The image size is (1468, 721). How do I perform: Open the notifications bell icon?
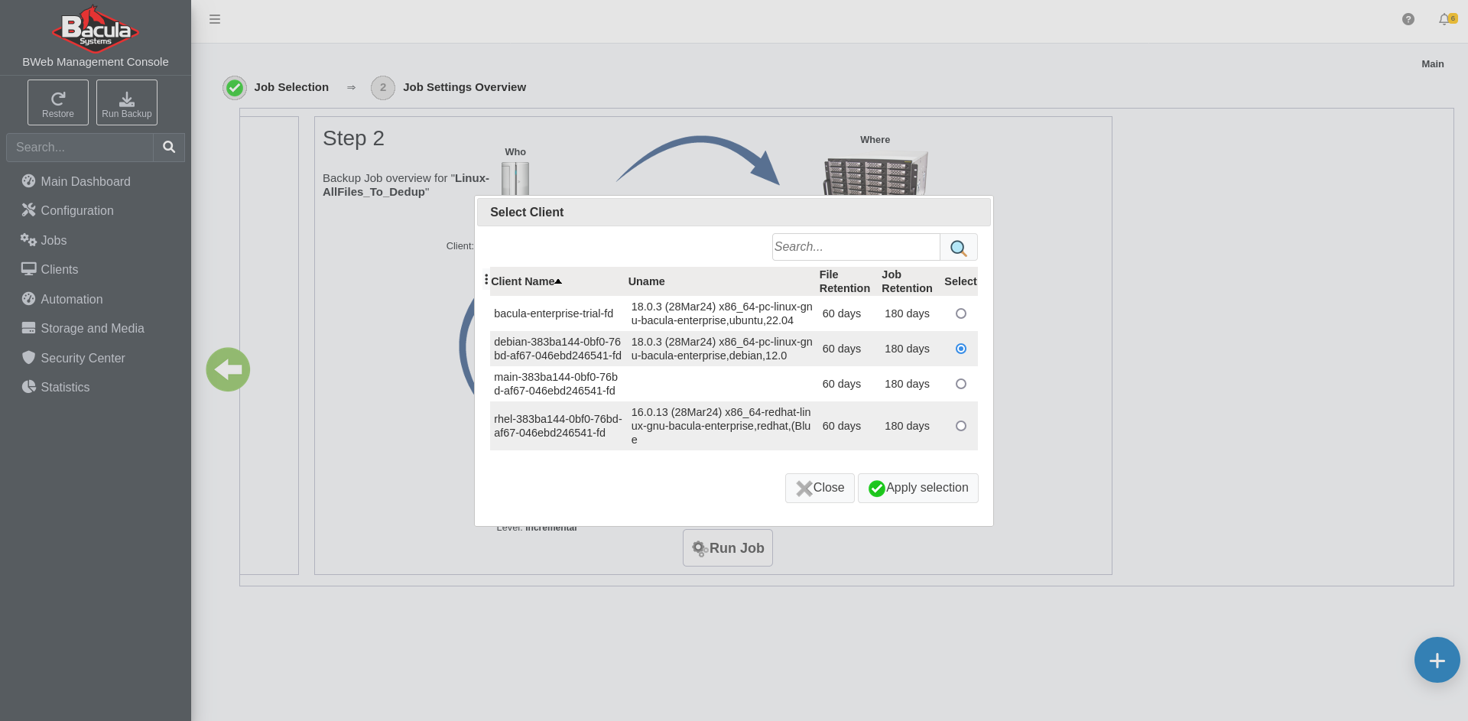point(1444,19)
